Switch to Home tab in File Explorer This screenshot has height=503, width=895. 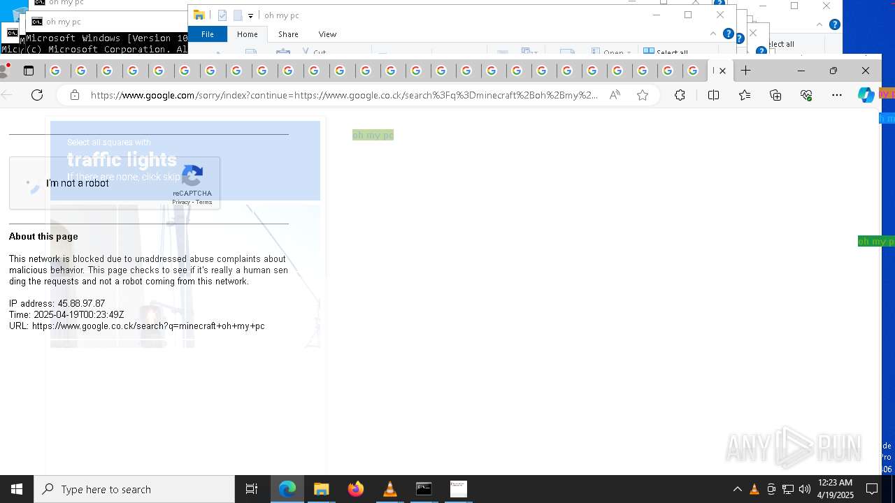pos(247,34)
